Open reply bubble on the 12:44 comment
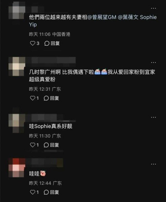The image size is (166, 202). [x=46, y=192]
